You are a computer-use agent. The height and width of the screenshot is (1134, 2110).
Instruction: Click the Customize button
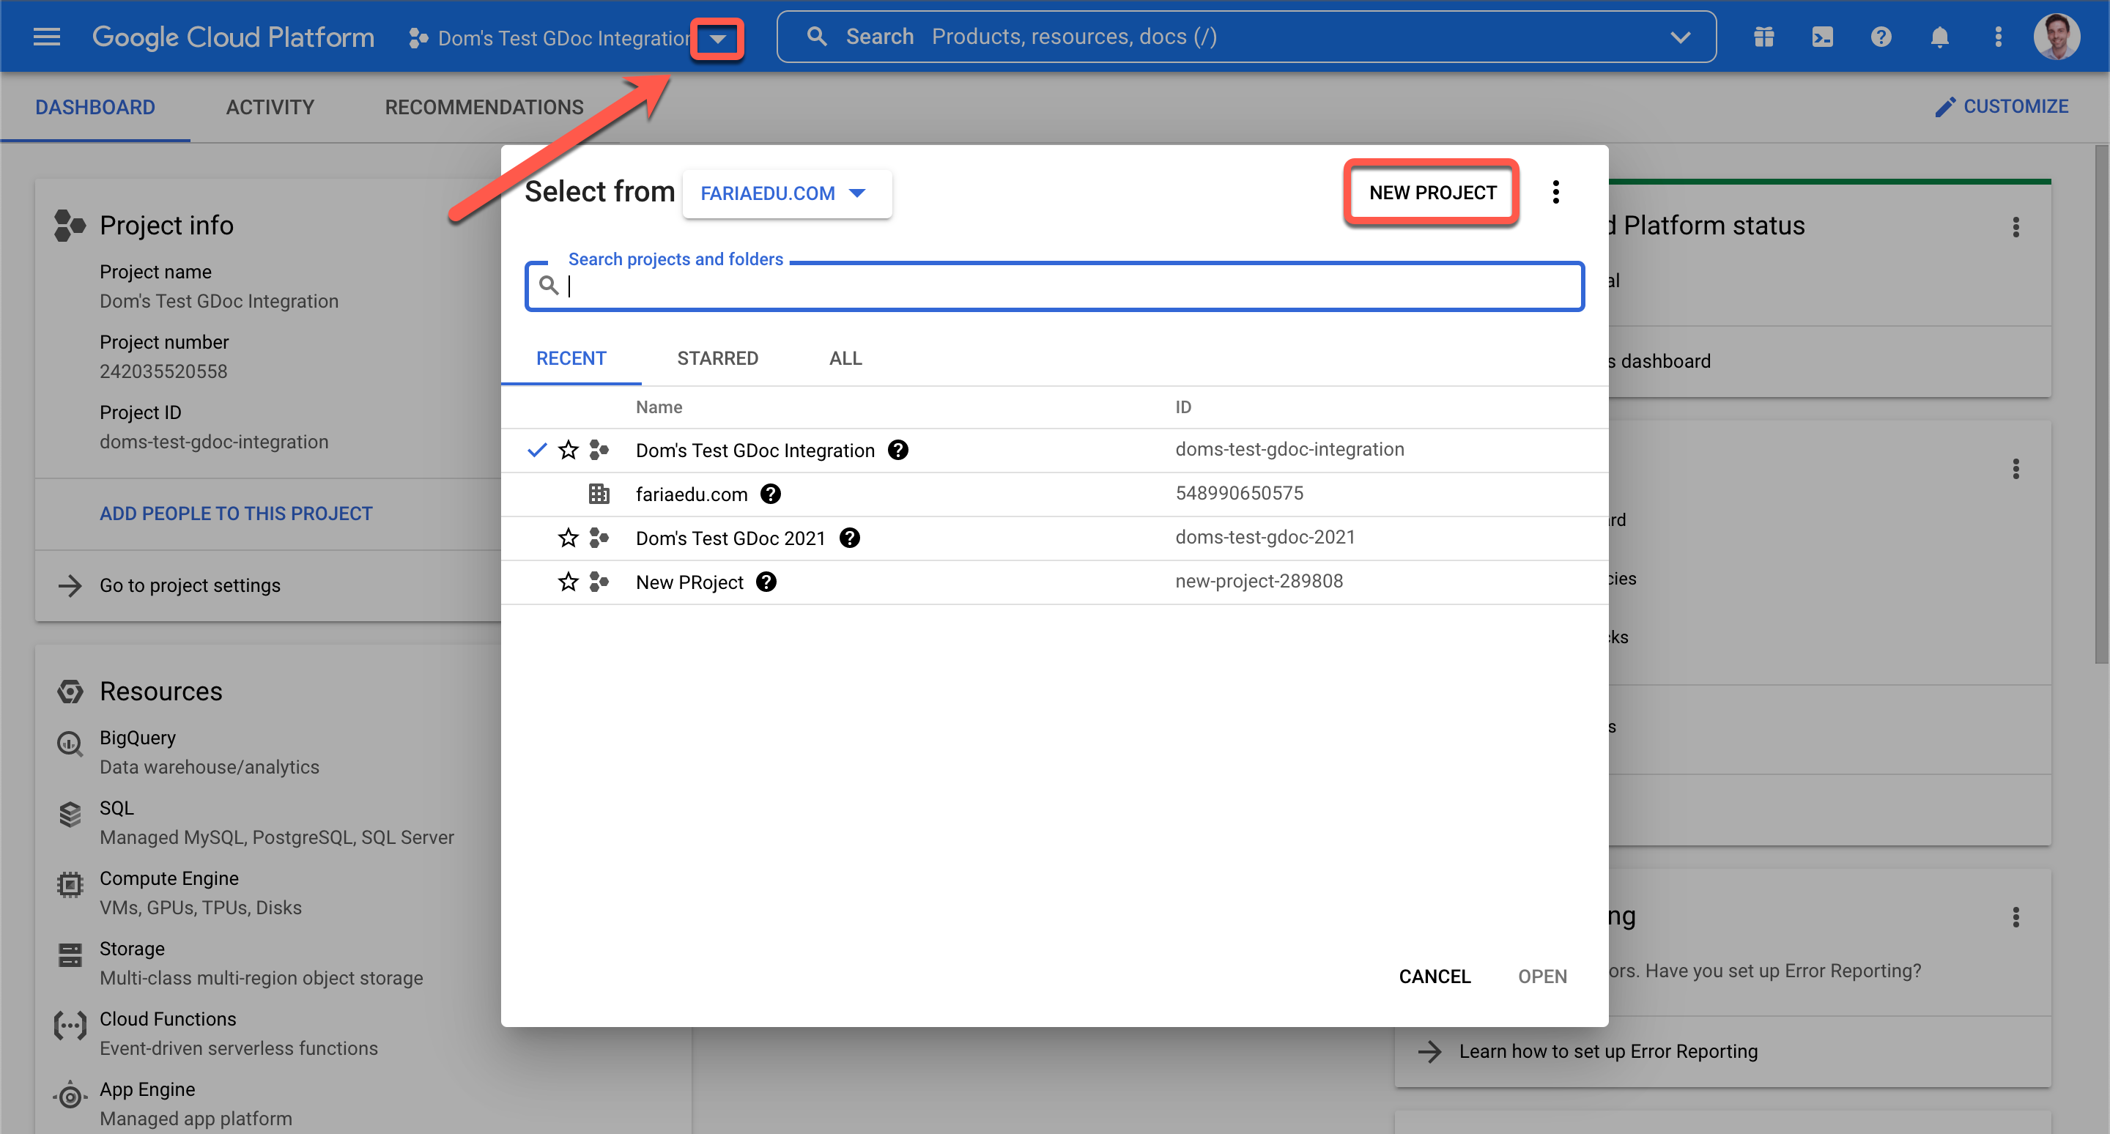pos(2001,106)
